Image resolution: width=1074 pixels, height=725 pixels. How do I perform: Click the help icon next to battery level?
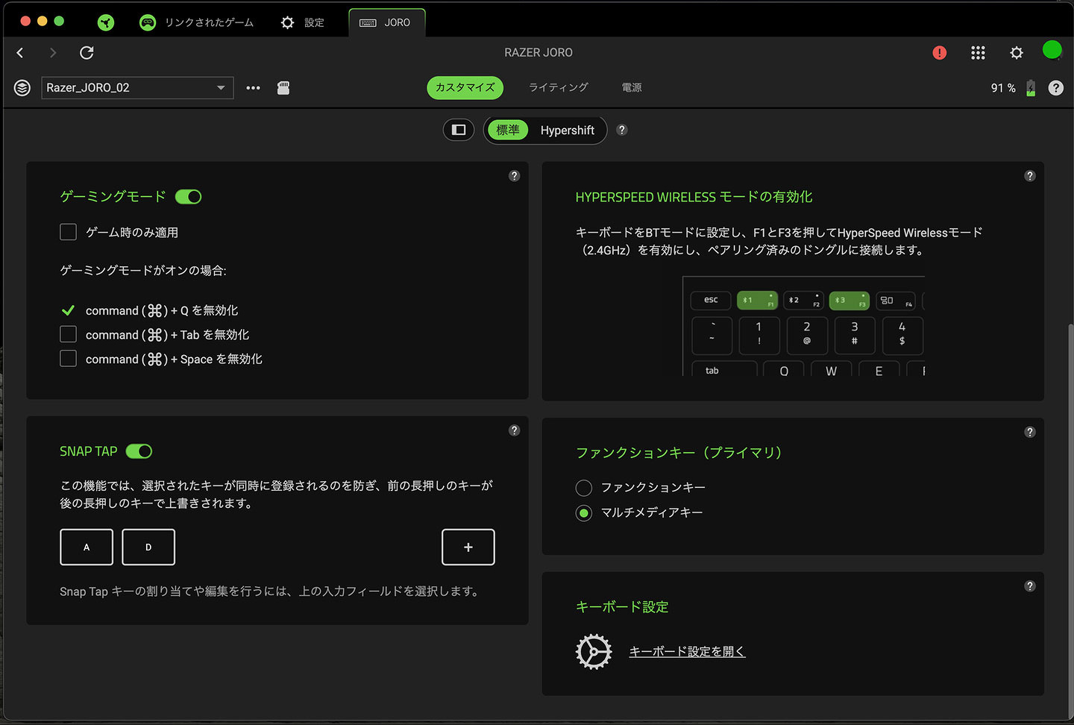tap(1055, 88)
